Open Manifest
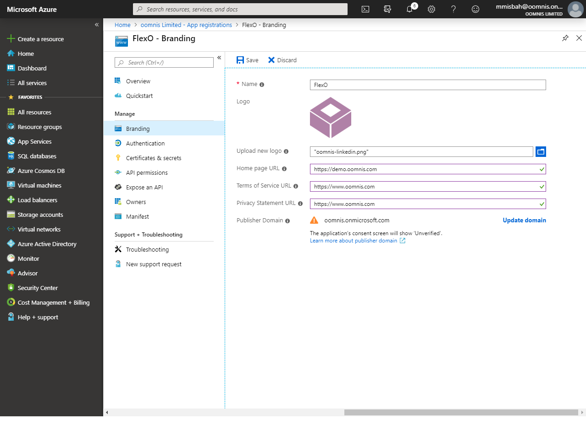Image resolution: width=586 pixels, height=425 pixels. click(164, 216)
